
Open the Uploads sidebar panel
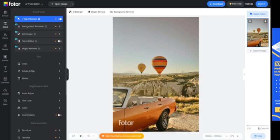5,92
